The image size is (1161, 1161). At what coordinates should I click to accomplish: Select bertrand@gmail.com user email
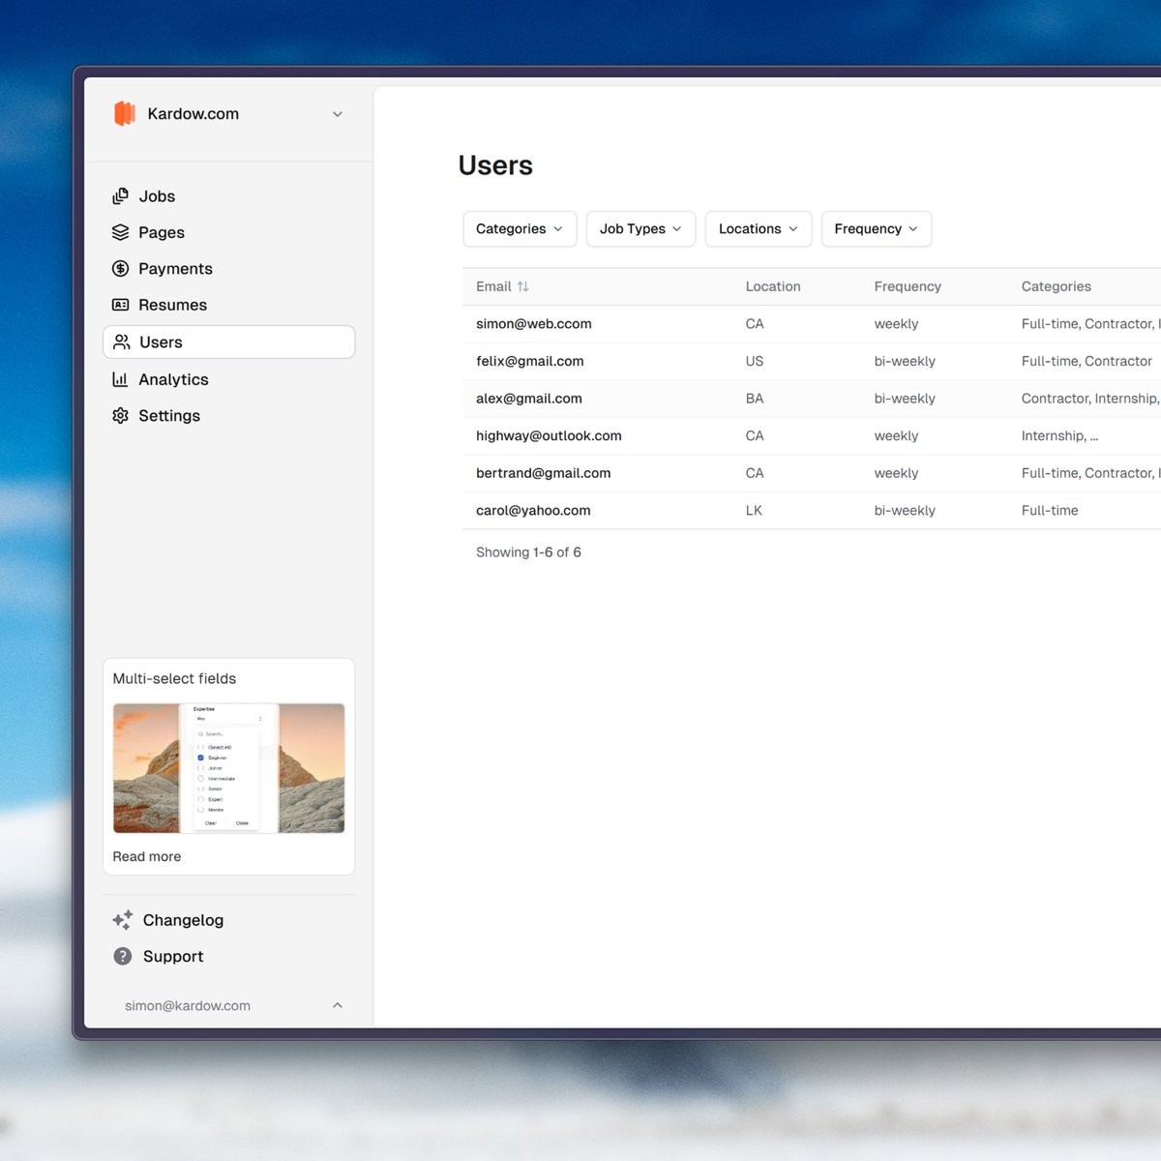(544, 473)
